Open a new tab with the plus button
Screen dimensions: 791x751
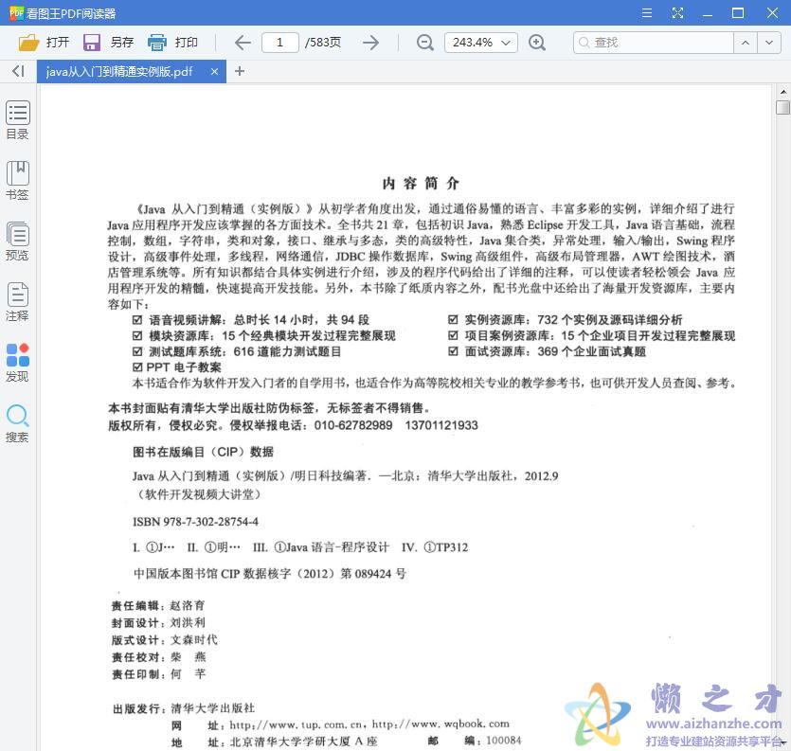pos(239,70)
